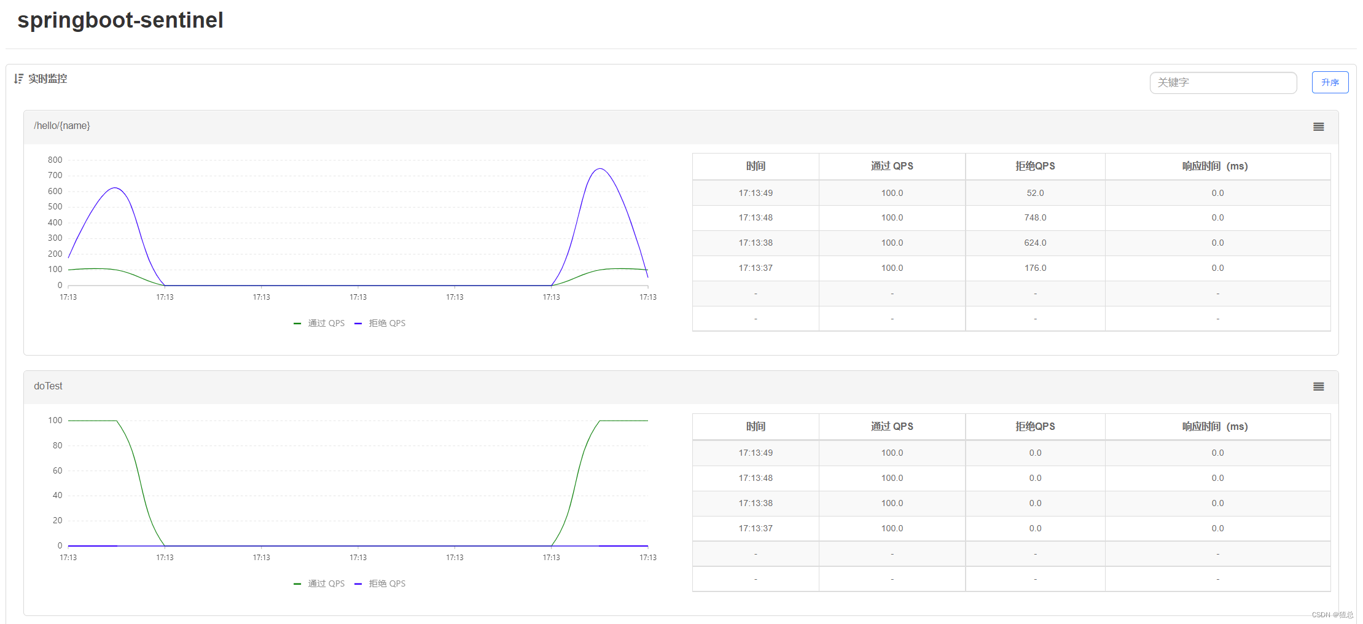Click the 时间 column header in doTest table
The height and width of the screenshot is (624, 1363).
pos(756,426)
